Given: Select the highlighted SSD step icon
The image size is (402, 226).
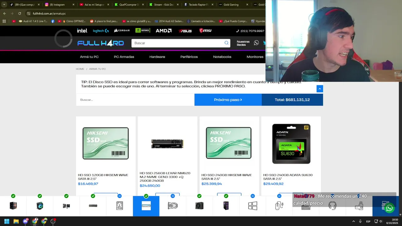Looking at the screenshot, I should click(146, 206).
